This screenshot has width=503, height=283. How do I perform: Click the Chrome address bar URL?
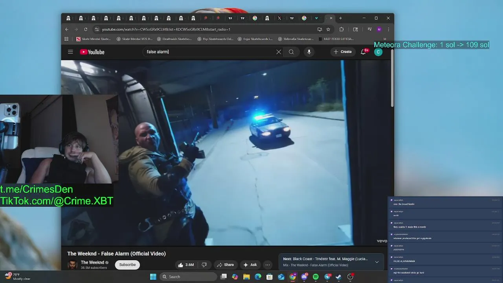point(166,29)
